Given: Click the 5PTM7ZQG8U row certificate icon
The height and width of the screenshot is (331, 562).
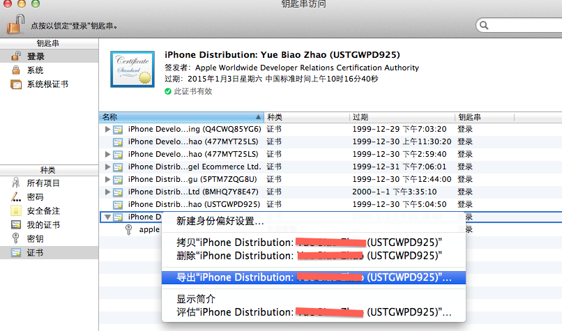Looking at the screenshot, I should point(118,180).
